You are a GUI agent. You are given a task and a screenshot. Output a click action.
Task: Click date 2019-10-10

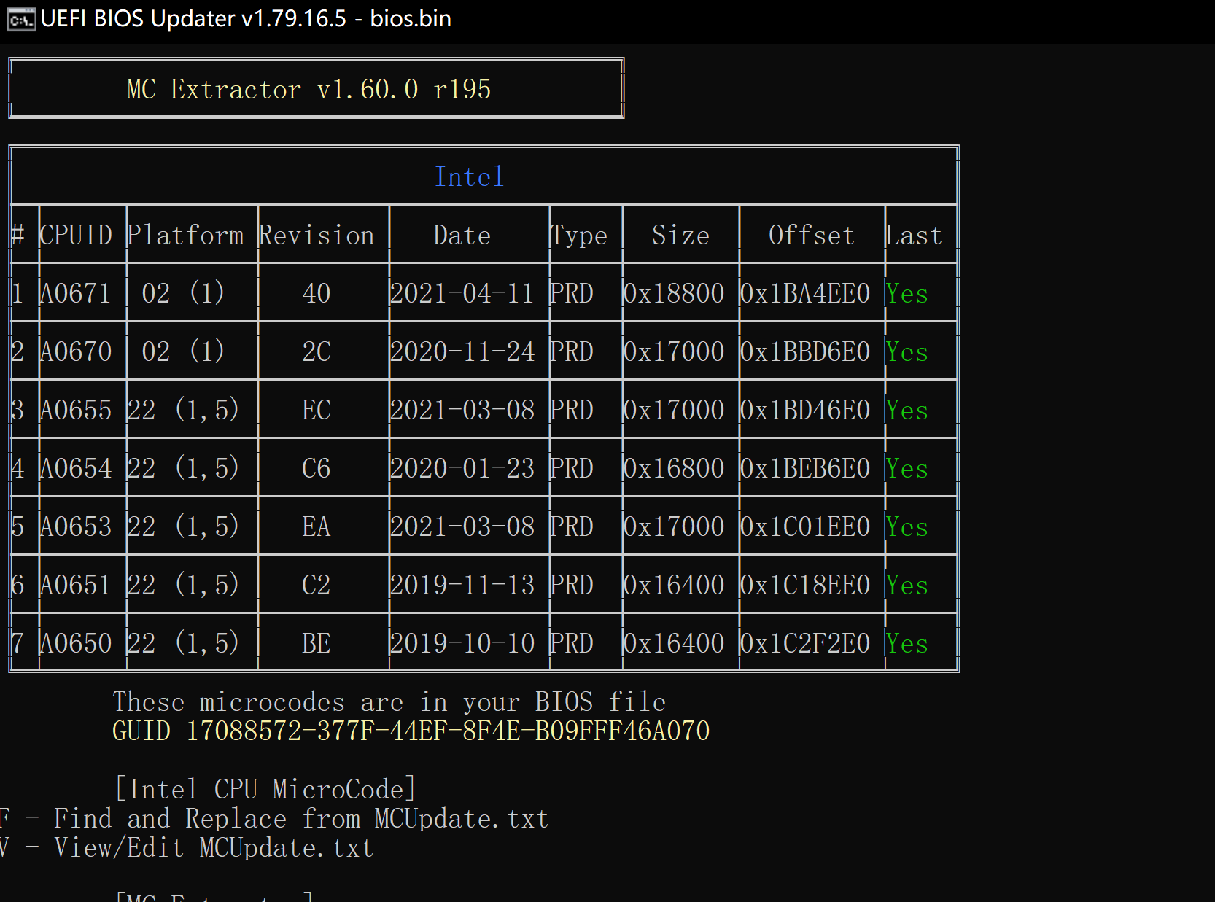[x=462, y=643]
